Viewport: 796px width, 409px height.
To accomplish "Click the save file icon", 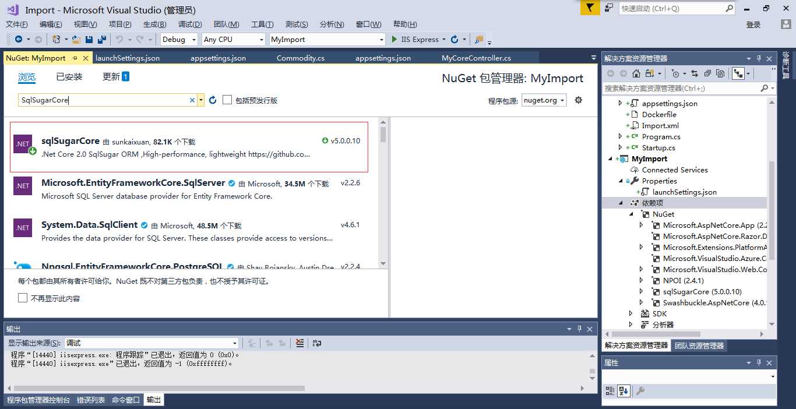I will click(x=89, y=40).
